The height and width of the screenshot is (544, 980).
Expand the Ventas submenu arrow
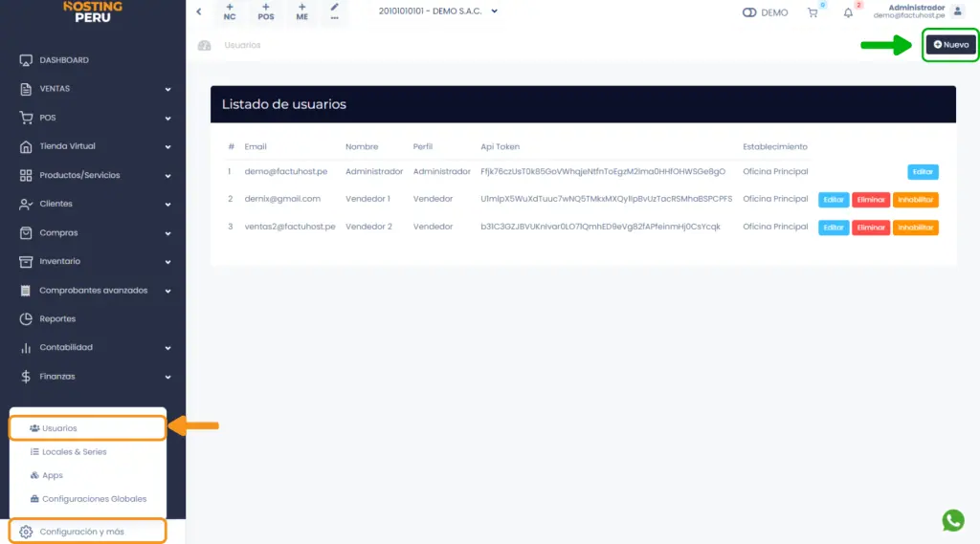[x=167, y=89]
